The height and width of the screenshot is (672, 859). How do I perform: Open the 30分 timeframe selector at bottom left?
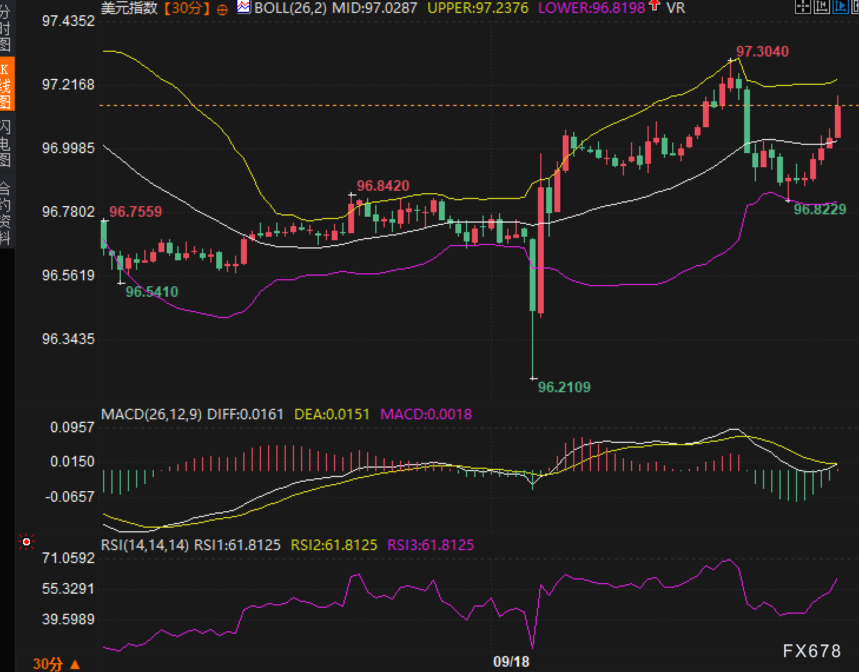tap(56, 664)
